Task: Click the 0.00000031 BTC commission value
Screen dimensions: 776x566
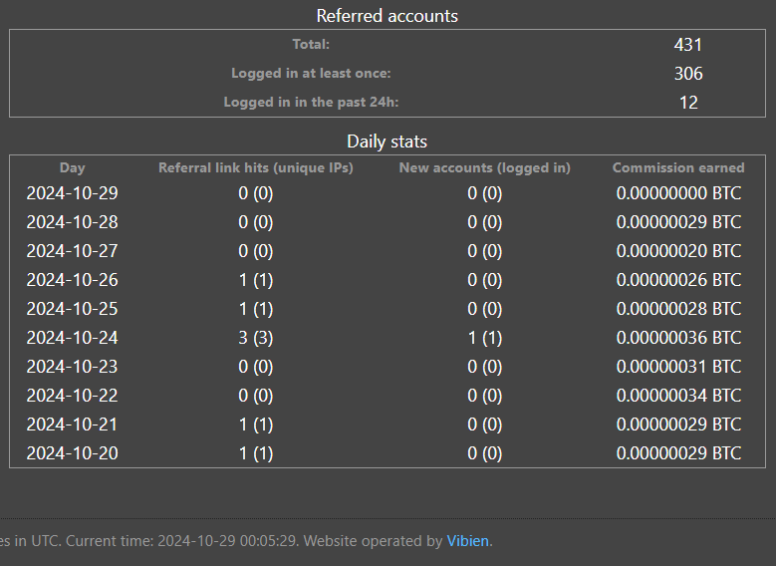Action: point(678,367)
